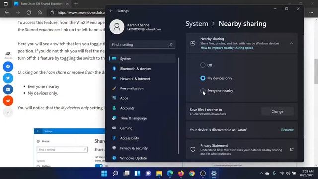Screen dimensions: 318x179
Task: Open System category in Settings sidebar
Action: (x=143, y=59)
